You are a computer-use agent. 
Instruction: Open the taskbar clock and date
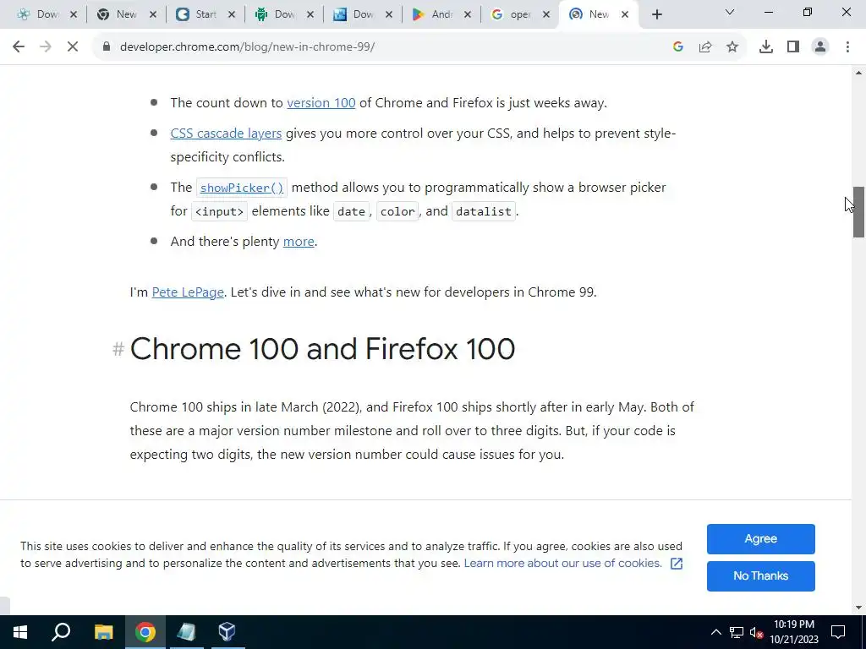(794, 632)
